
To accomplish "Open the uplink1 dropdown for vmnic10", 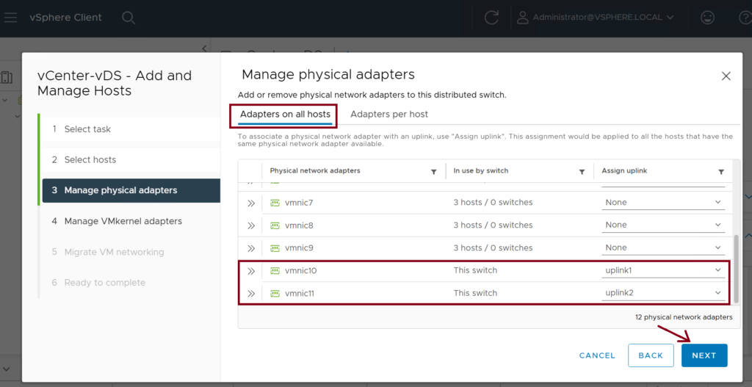I will (663, 270).
